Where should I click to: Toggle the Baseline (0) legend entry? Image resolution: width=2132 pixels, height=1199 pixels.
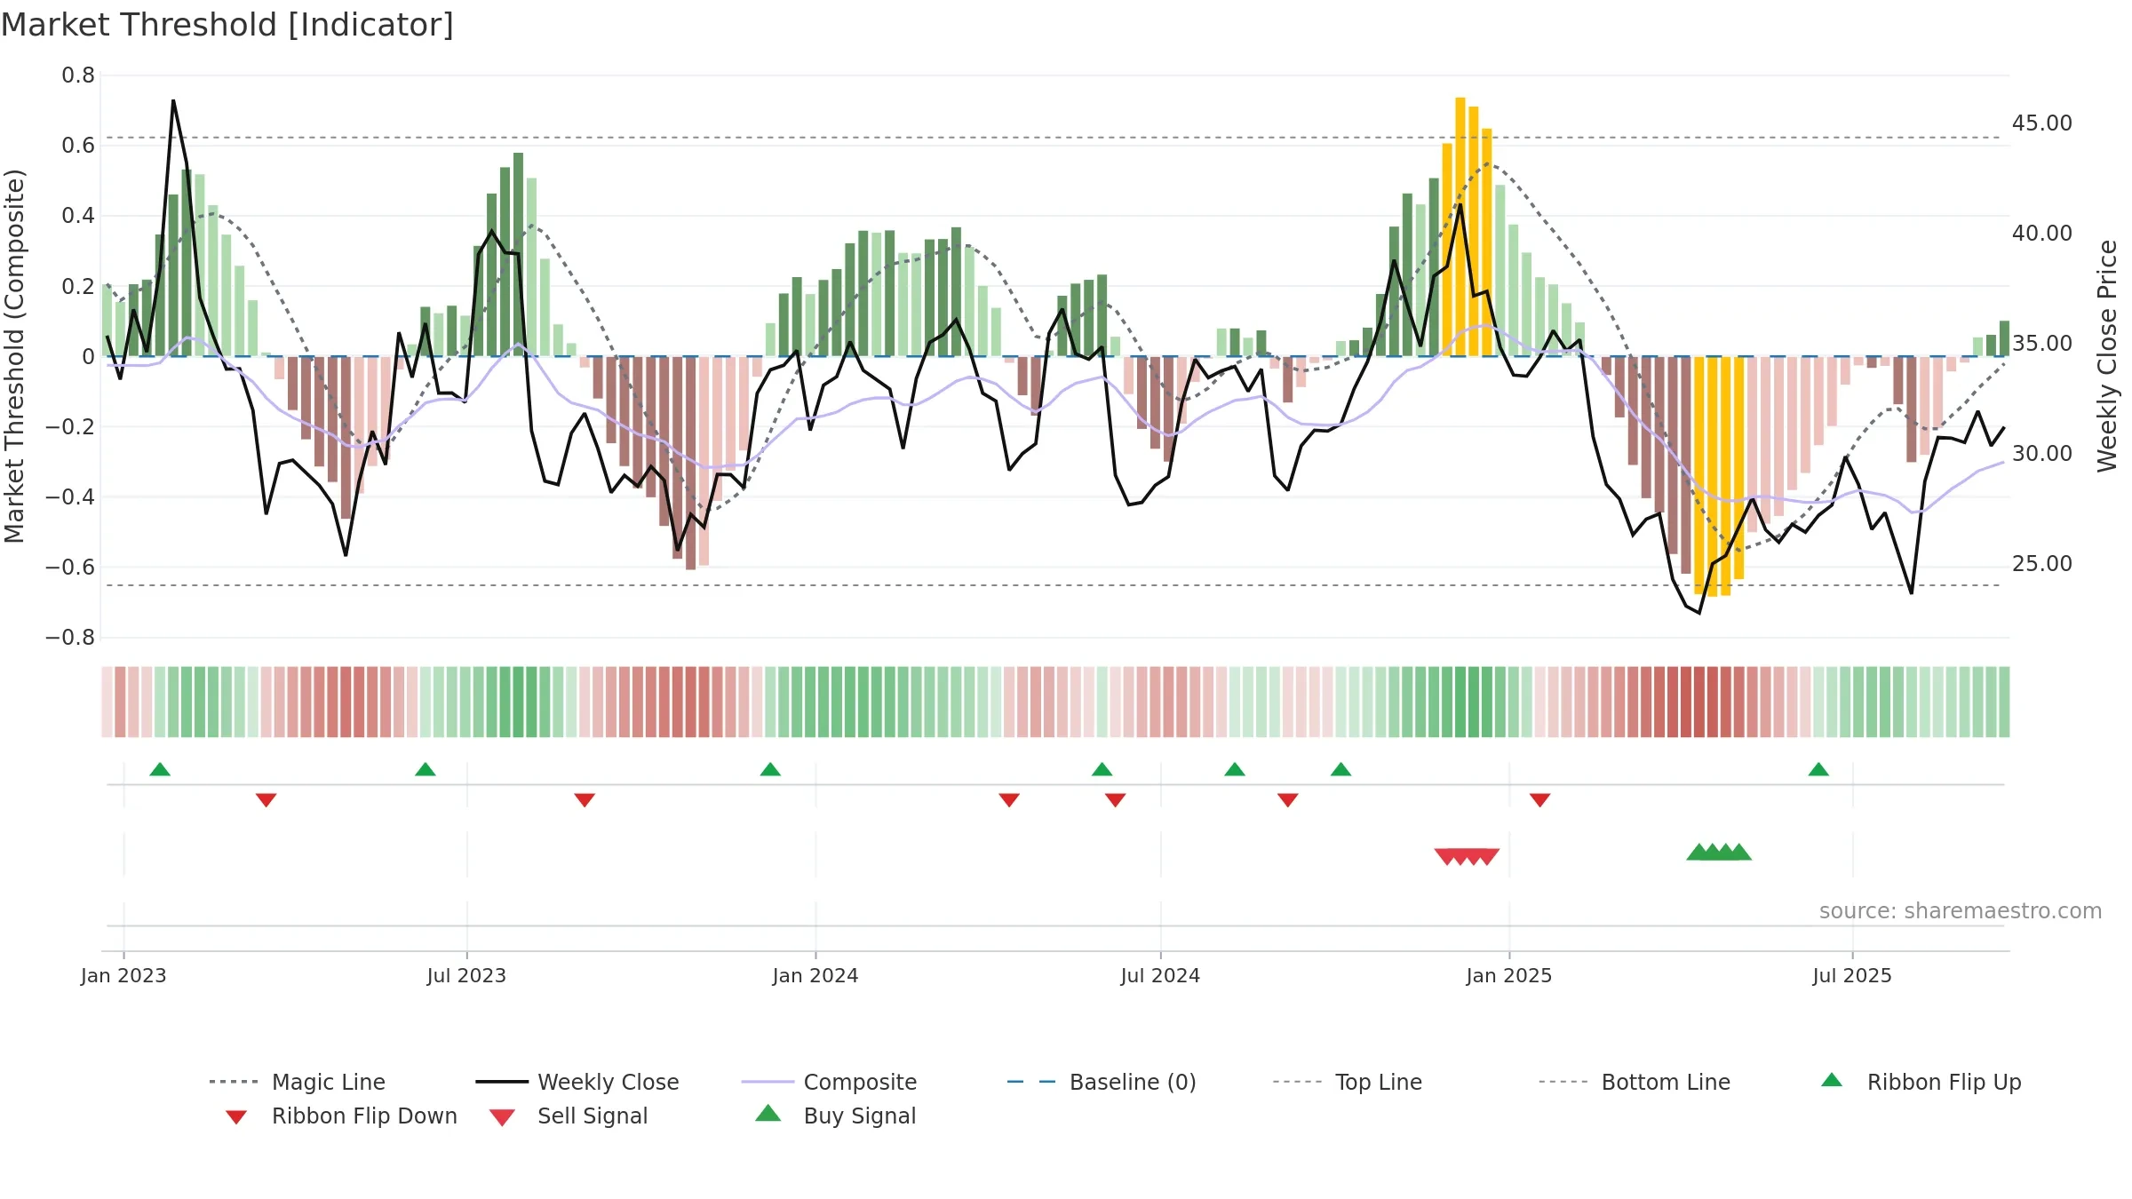(1102, 1082)
